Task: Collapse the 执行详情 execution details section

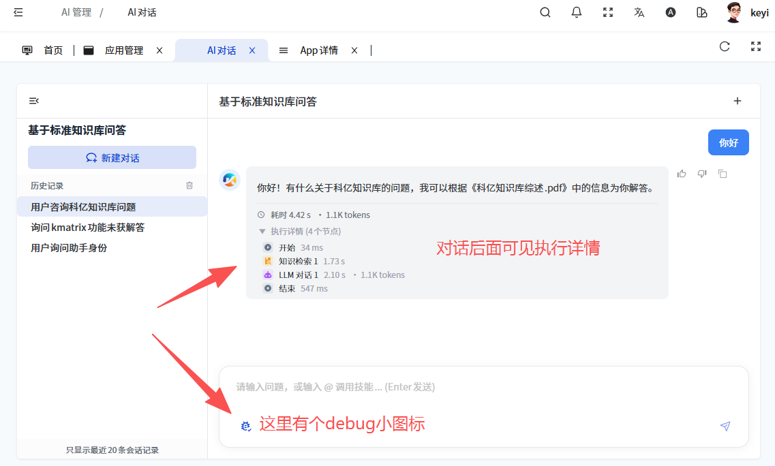Action: point(262,232)
